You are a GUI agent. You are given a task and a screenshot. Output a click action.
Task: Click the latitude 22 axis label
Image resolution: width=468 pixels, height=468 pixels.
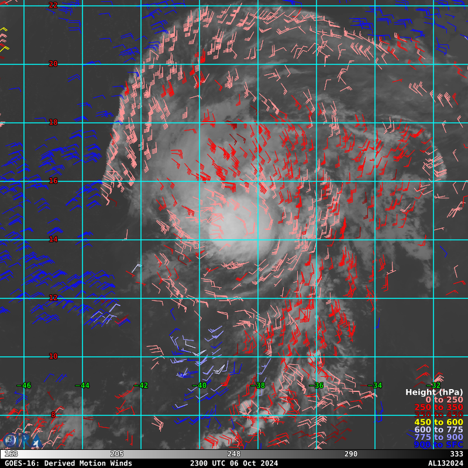pos(53,5)
